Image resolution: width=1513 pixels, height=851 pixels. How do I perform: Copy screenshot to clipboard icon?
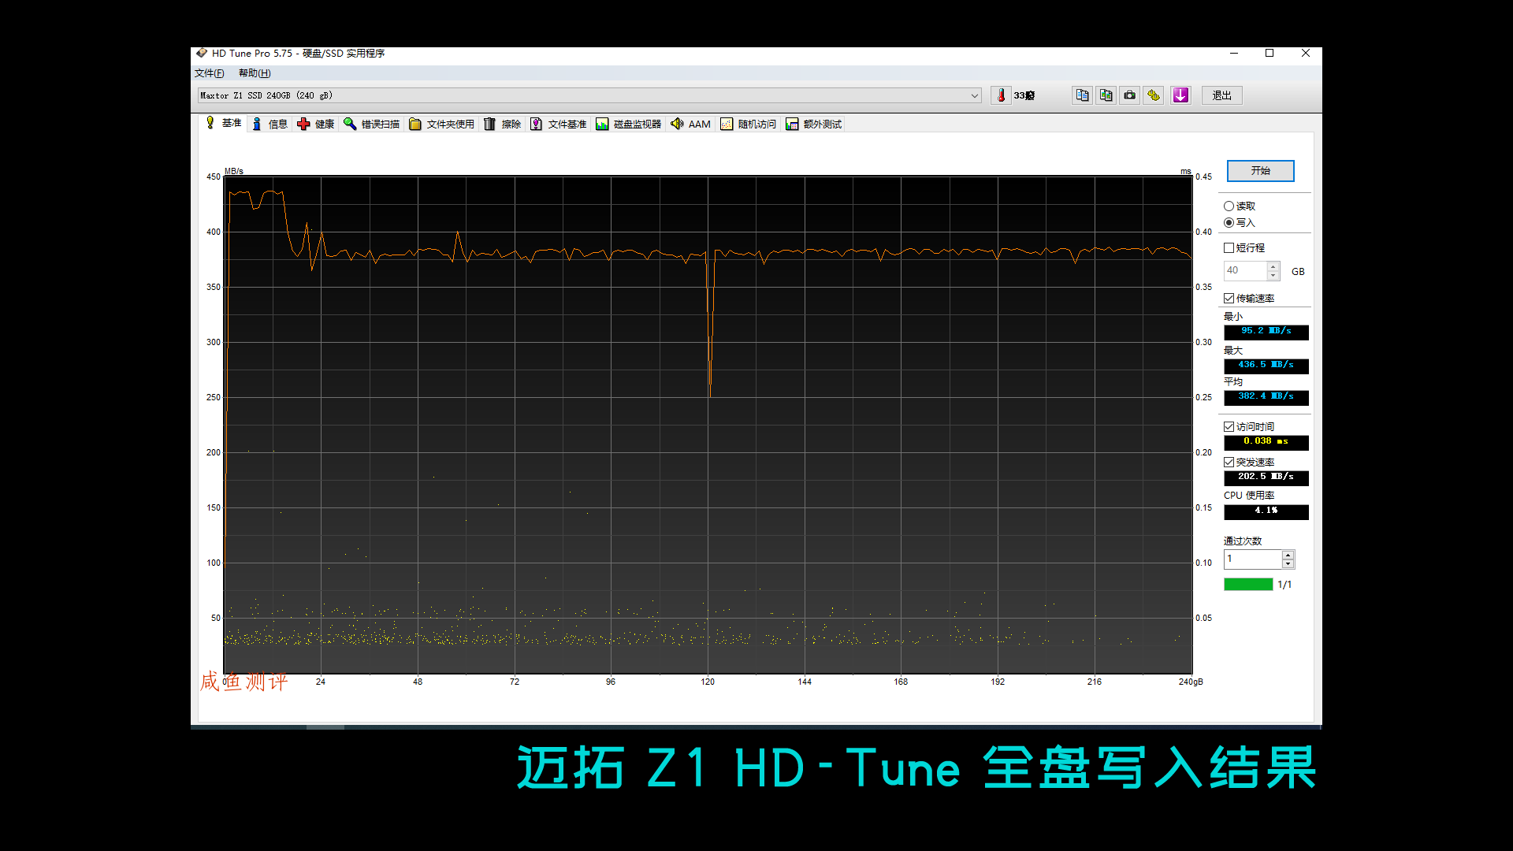[x=1106, y=95]
